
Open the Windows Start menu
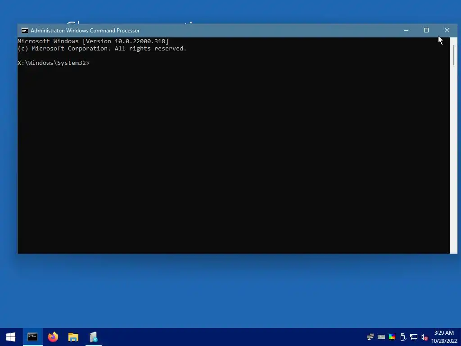(x=11, y=337)
